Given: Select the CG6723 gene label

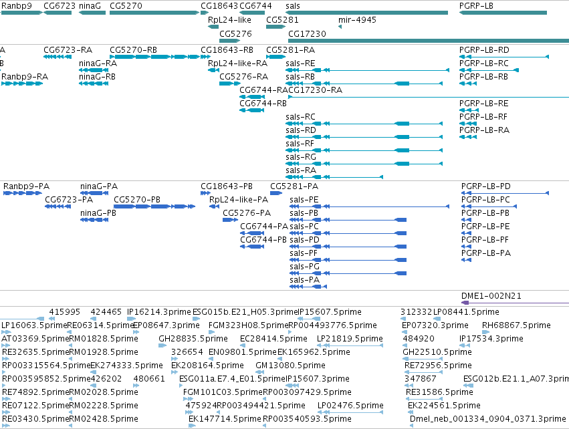Looking at the screenshot, I should pyautogui.click(x=60, y=6).
